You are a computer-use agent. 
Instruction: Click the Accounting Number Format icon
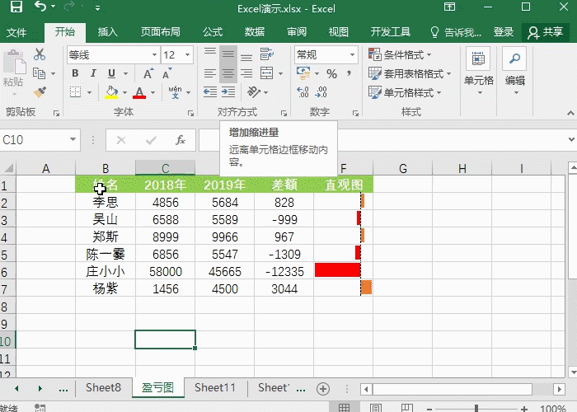(303, 73)
